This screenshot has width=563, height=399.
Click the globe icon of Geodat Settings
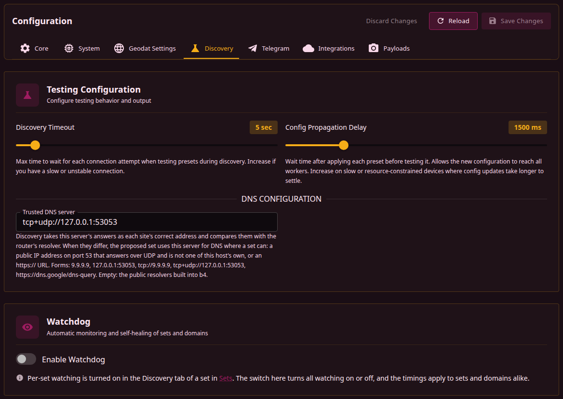pos(119,48)
